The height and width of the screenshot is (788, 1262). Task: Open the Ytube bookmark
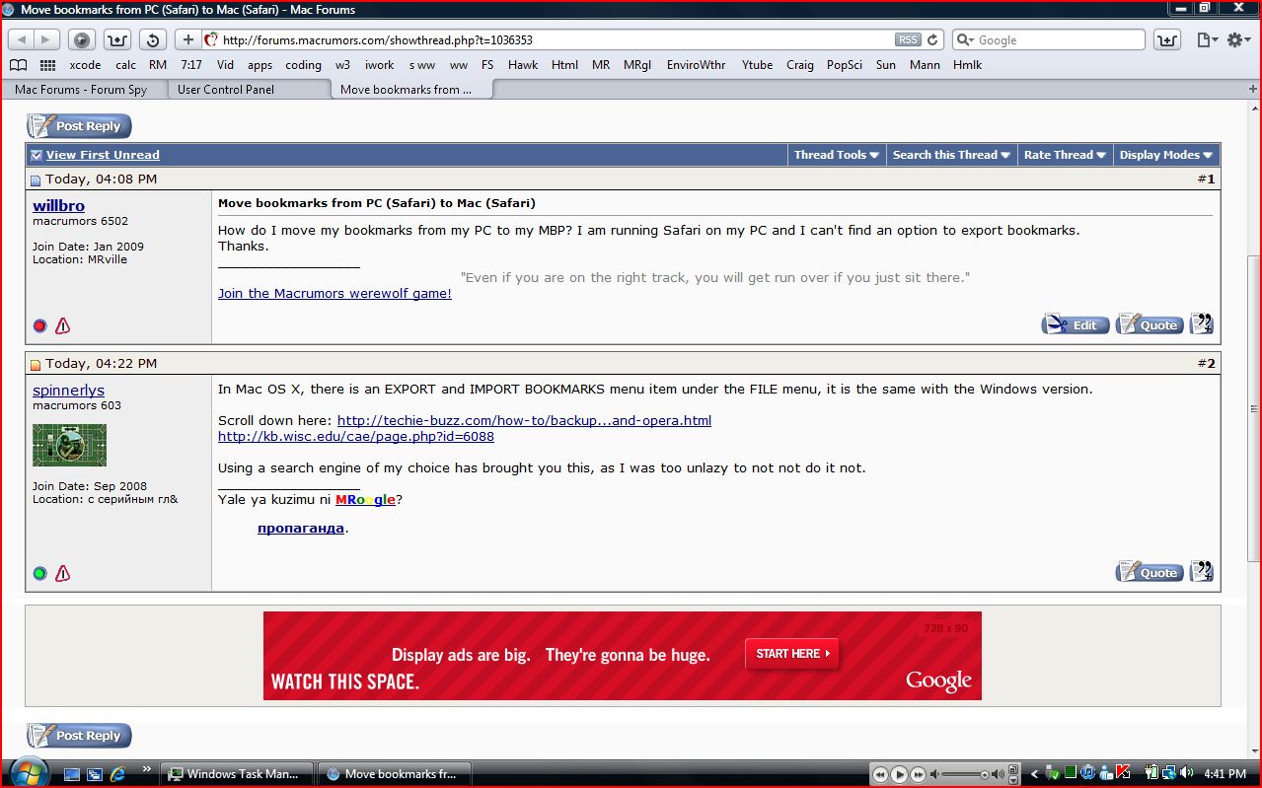pos(758,65)
